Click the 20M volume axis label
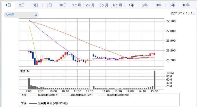 [169, 86]
